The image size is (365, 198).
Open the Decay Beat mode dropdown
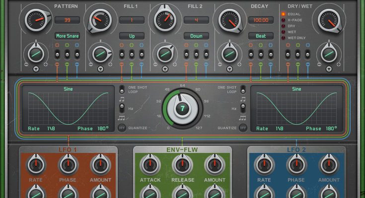pyautogui.click(x=261, y=36)
